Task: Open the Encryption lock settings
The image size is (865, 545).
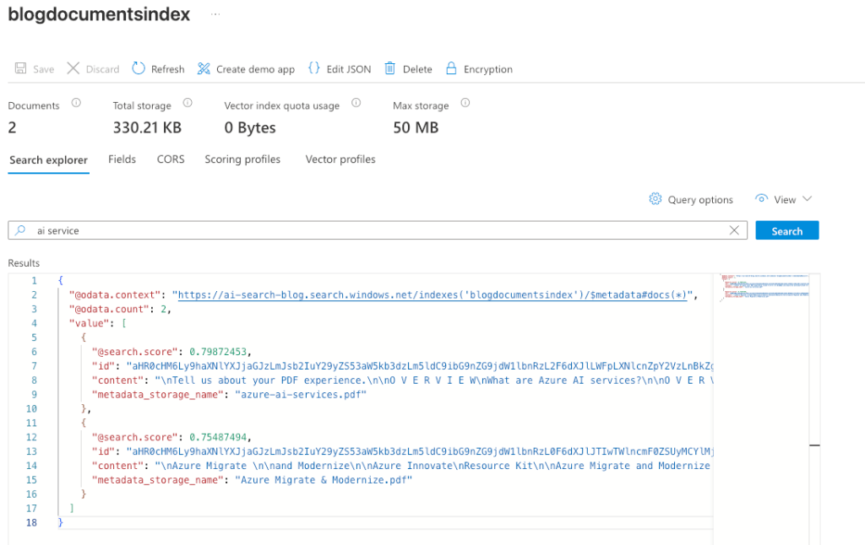Action: click(451, 69)
